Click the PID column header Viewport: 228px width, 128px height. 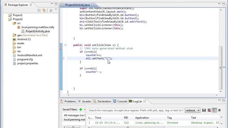(x=126, y=118)
